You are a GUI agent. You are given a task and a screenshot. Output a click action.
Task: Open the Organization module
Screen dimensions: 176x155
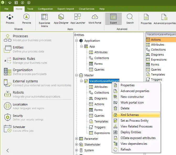tap(25, 72)
